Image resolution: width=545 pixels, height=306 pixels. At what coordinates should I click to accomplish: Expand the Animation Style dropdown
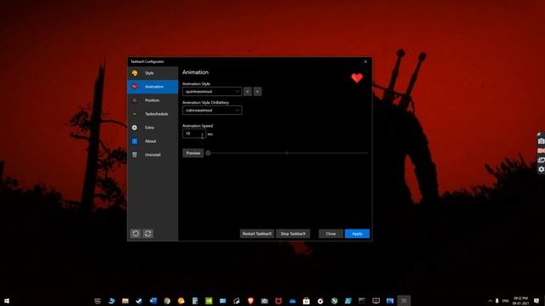coord(212,92)
